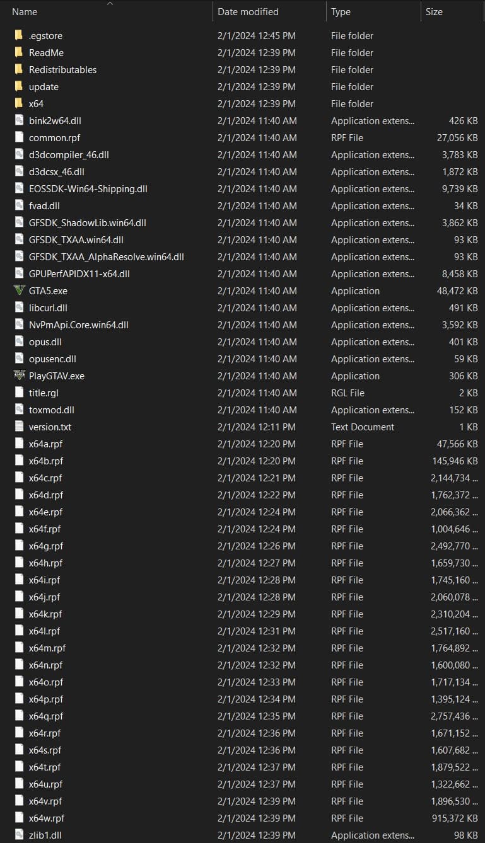The width and height of the screenshot is (485, 843).
Task: Sort files by the Name column header
Action: coord(25,11)
